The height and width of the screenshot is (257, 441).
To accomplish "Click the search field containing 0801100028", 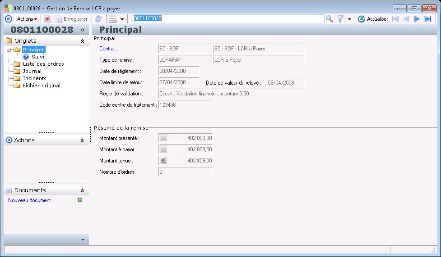I will pos(228,18).
